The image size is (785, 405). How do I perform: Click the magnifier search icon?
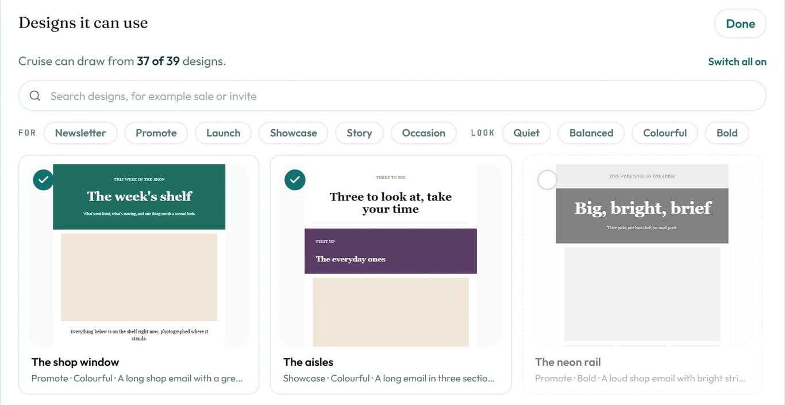click(35, 96)
